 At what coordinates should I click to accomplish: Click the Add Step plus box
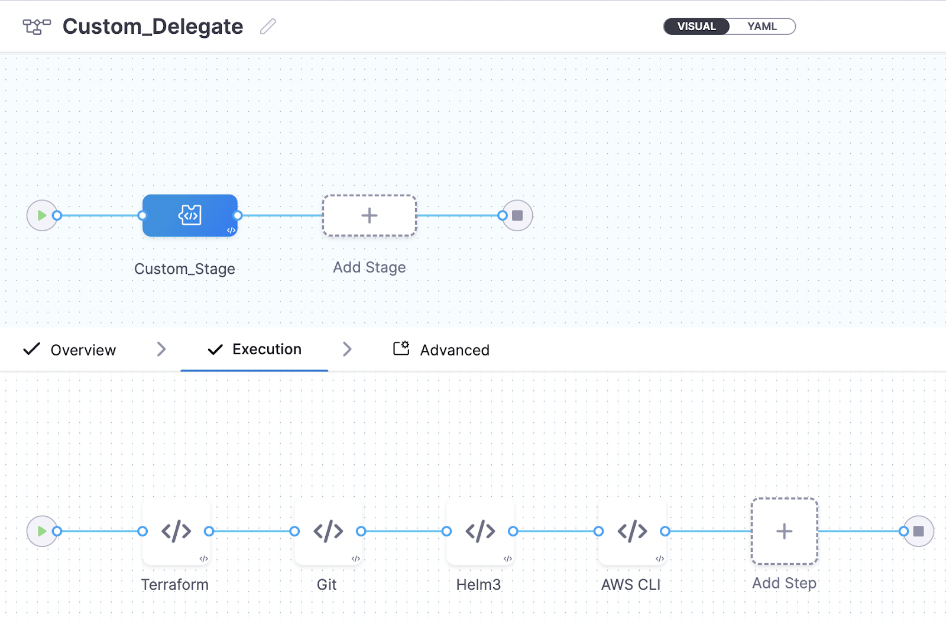point(785,531)
